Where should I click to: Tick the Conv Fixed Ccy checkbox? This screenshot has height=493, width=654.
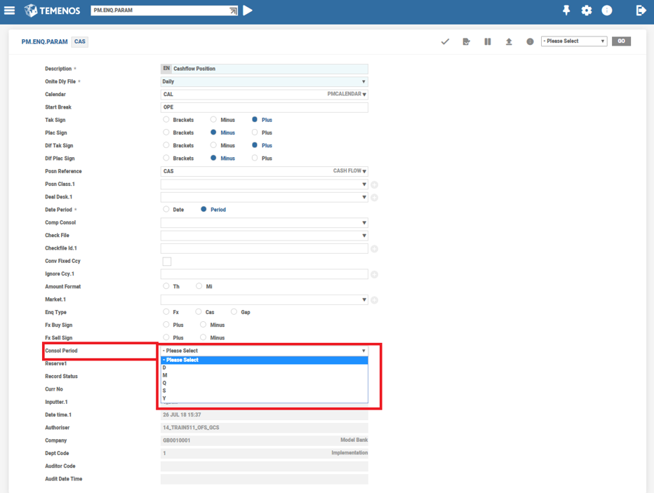pyautogui.click(x=167, y=262)
